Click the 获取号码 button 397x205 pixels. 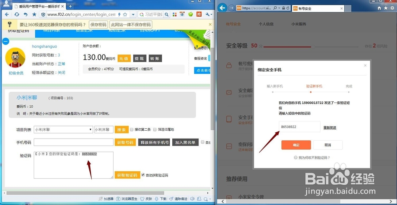point(125,142)
